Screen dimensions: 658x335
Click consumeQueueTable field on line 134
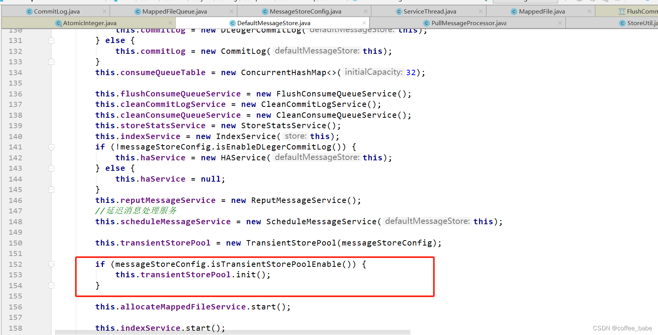pyautogui.click(x=163, y=72)
